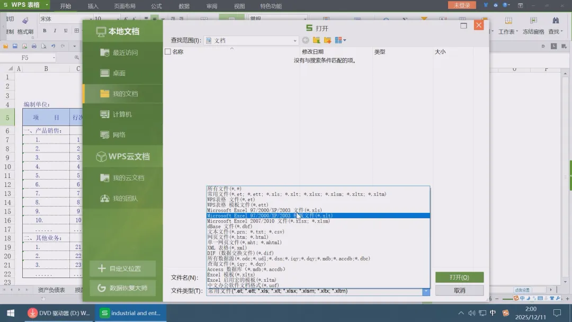The image size is (572, 322).
Task: Select Excel 2007/2010 文件(*.xlsx) type
Action: [318, 221]
